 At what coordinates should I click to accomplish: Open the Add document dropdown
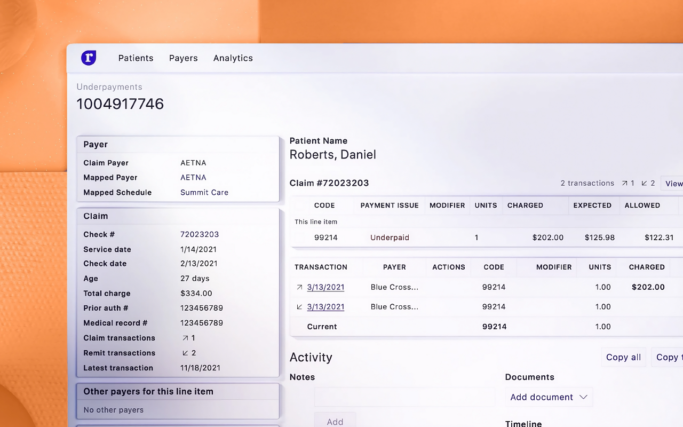(x=549, y=397)
